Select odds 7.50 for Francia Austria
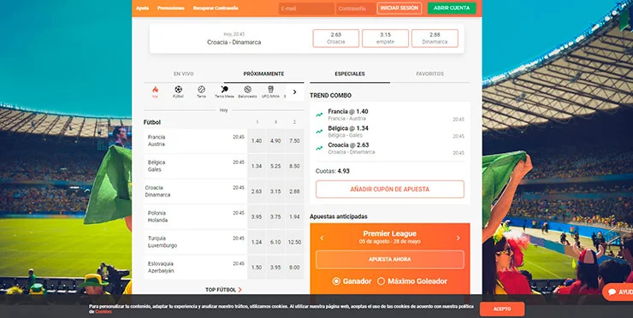This screenshot has width=633, height=318. (294, 141)
